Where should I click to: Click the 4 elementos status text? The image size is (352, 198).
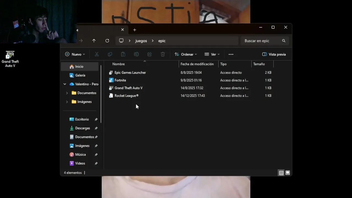pos(73,173)
